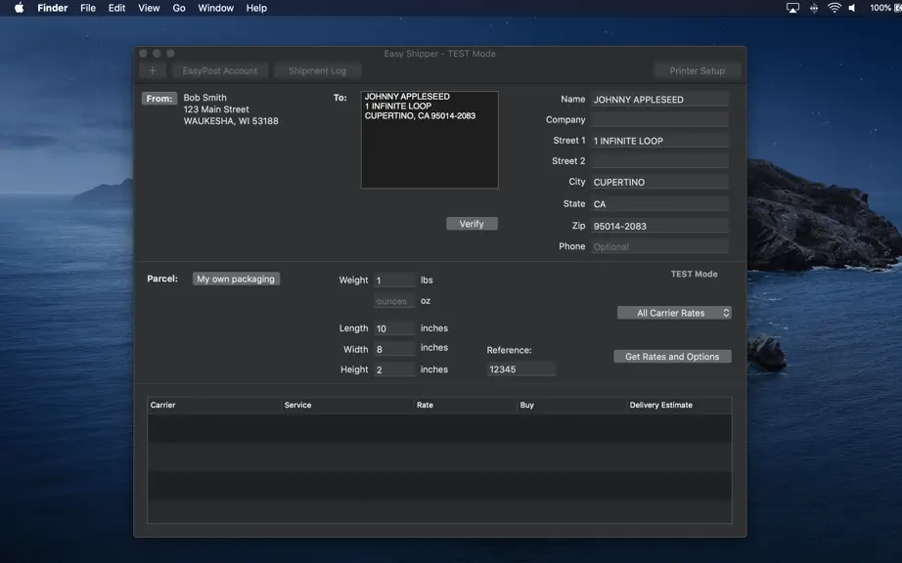Click the Phone optional input field
The image size is (902, 563).
(x=659, y=246)
